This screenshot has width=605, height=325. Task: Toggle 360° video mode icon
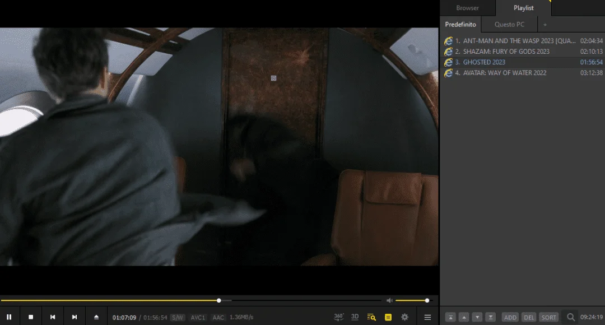click(x=338, y=317)
